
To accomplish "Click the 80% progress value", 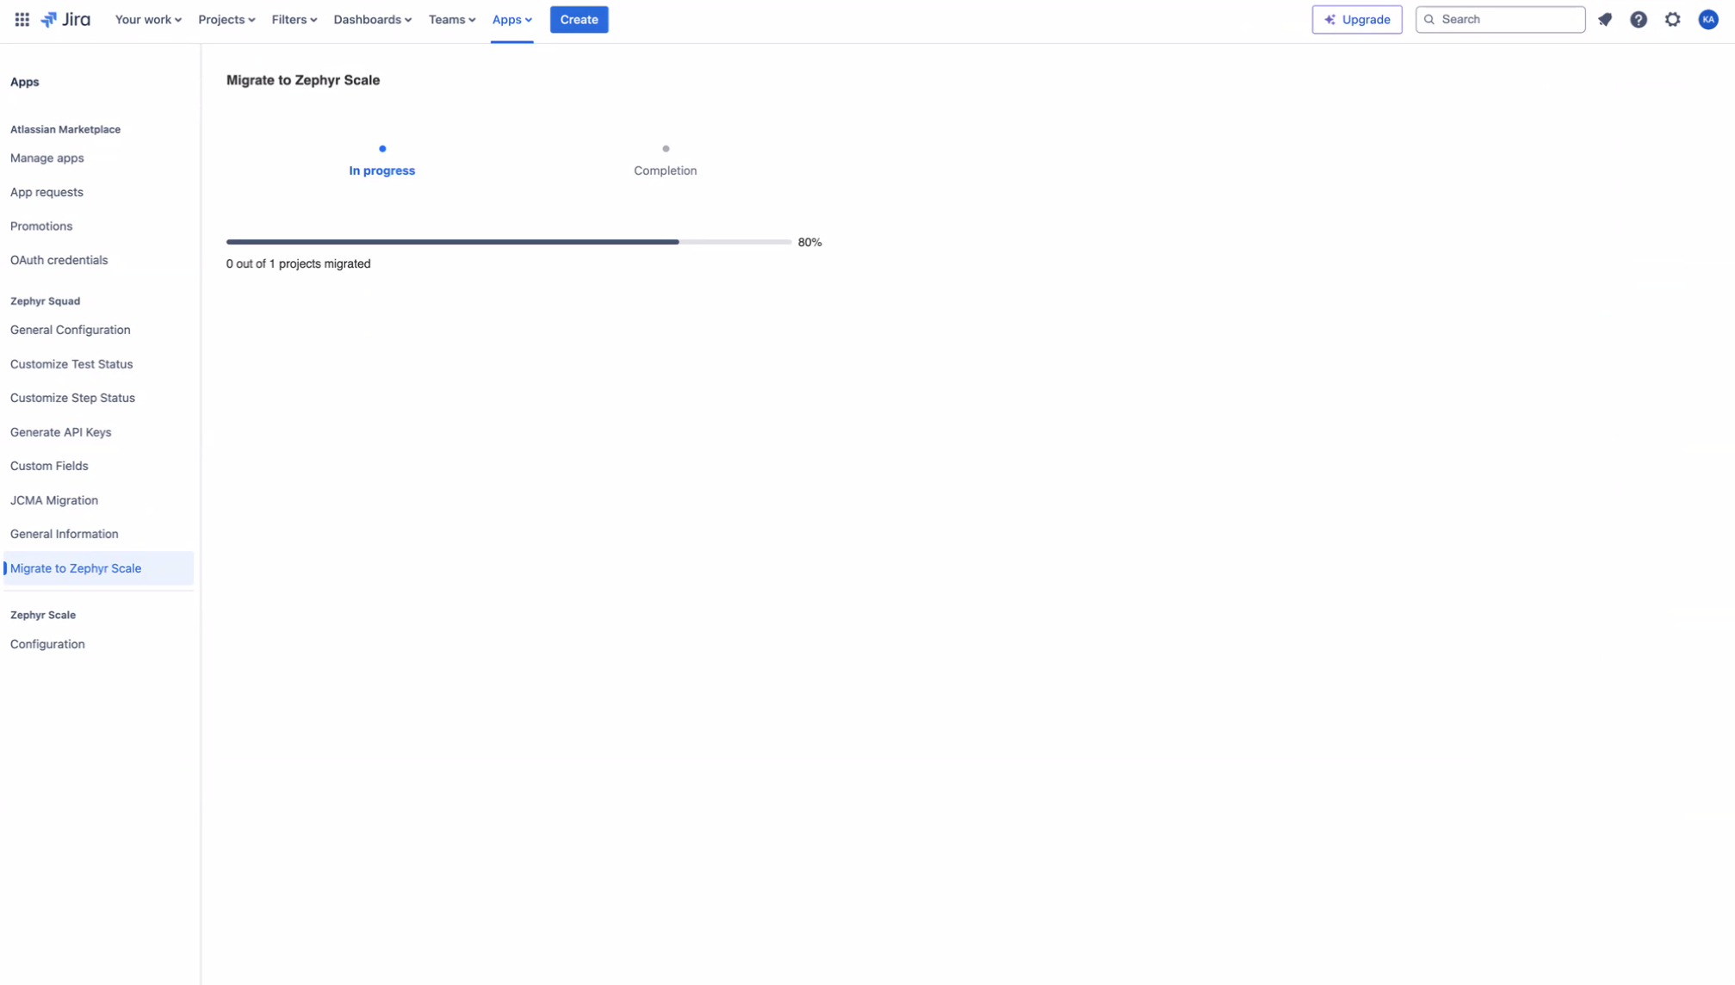I will pyautogui.click(x=809, y=242).
